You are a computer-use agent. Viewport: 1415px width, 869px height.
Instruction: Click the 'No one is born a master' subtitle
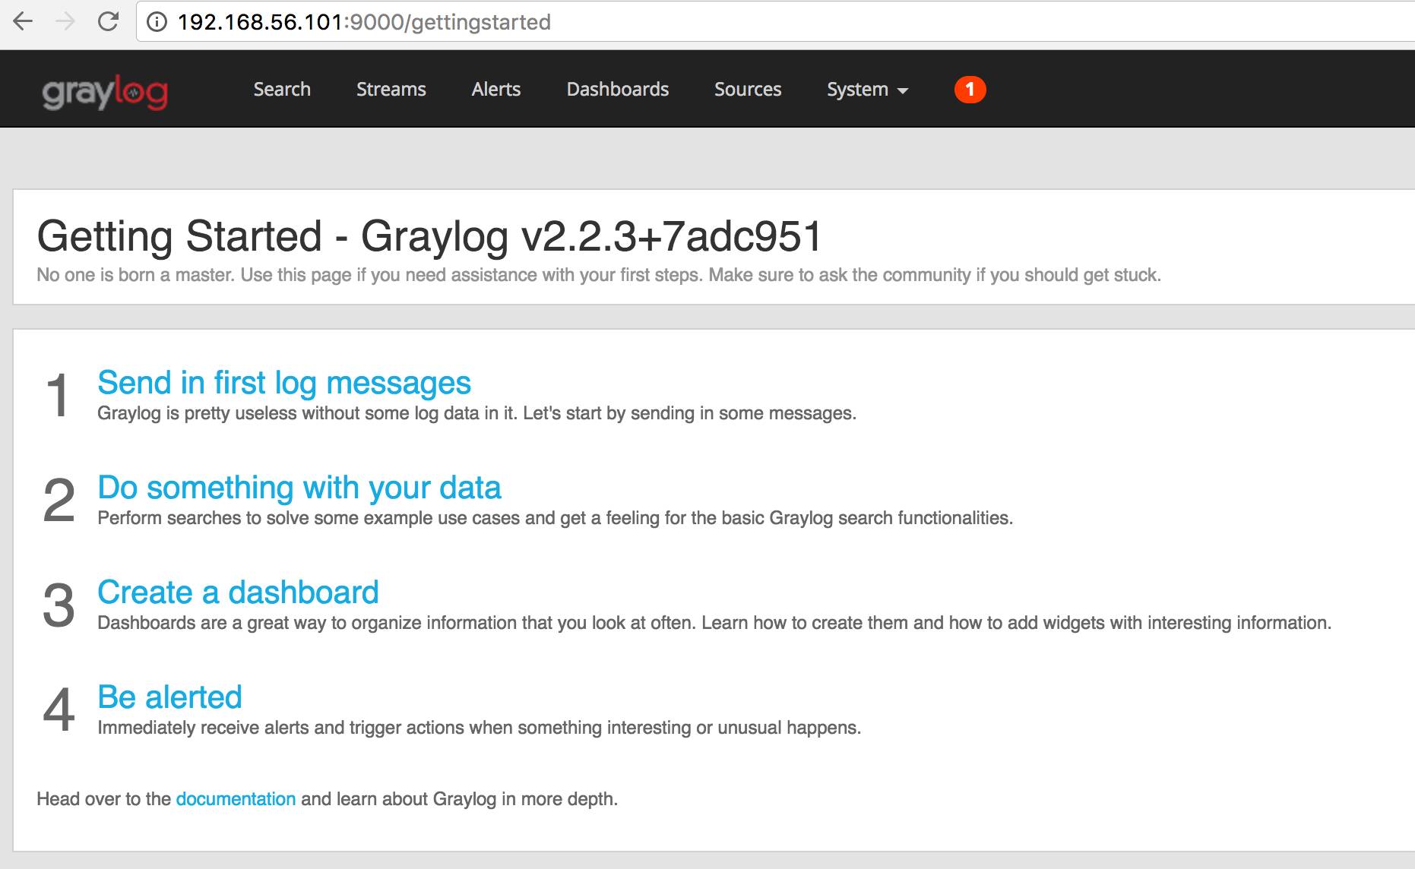599,275
